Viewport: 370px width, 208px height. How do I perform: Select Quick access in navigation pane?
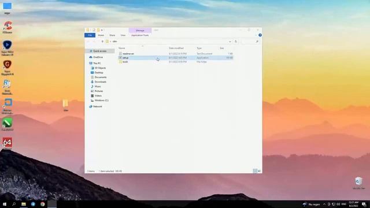(x=99, y=51)
